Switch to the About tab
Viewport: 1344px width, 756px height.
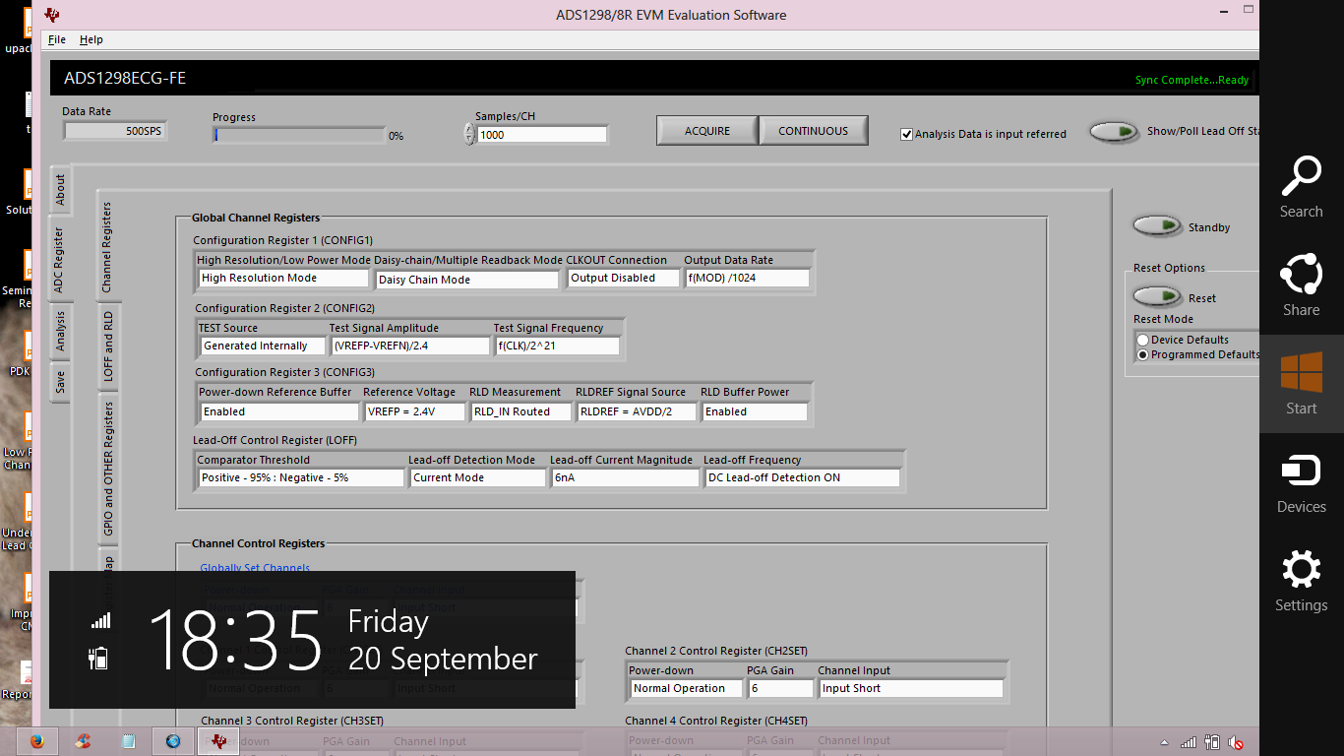click(60, 190)
